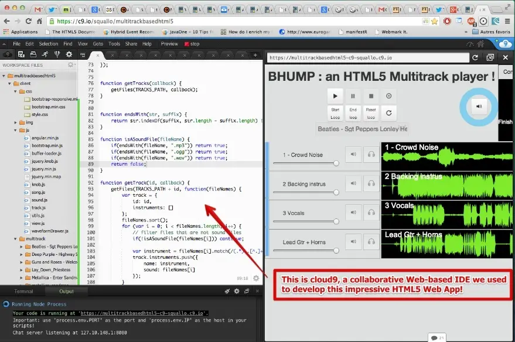515x342 pixels.
Task: Open the File menu in Cloud9
Action: (x=16, y=44)
